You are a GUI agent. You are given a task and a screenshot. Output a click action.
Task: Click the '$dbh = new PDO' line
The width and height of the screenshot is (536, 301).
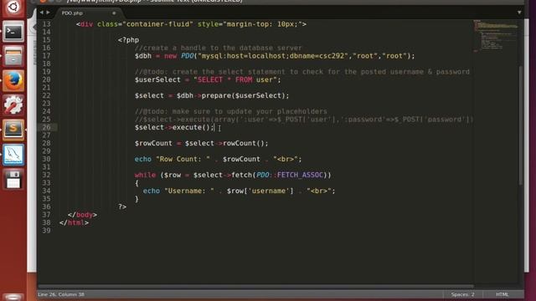click(x=275, y=56)
